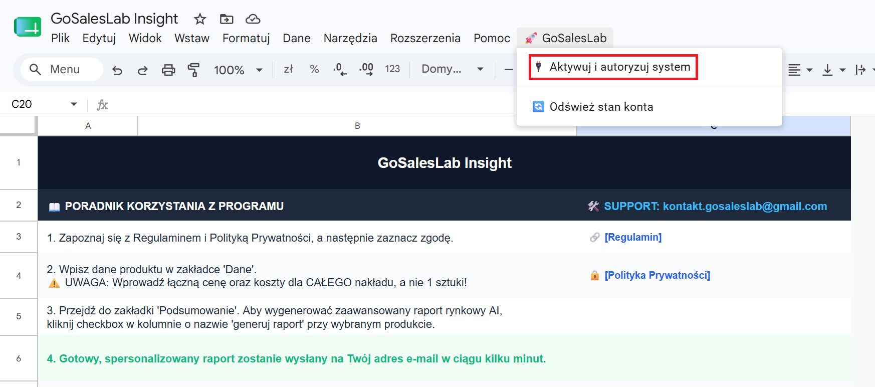Select the GoSalesLab Insight header cell
Image resolution: width=875 pixels, height=387 pixels.
pos(445,163)
